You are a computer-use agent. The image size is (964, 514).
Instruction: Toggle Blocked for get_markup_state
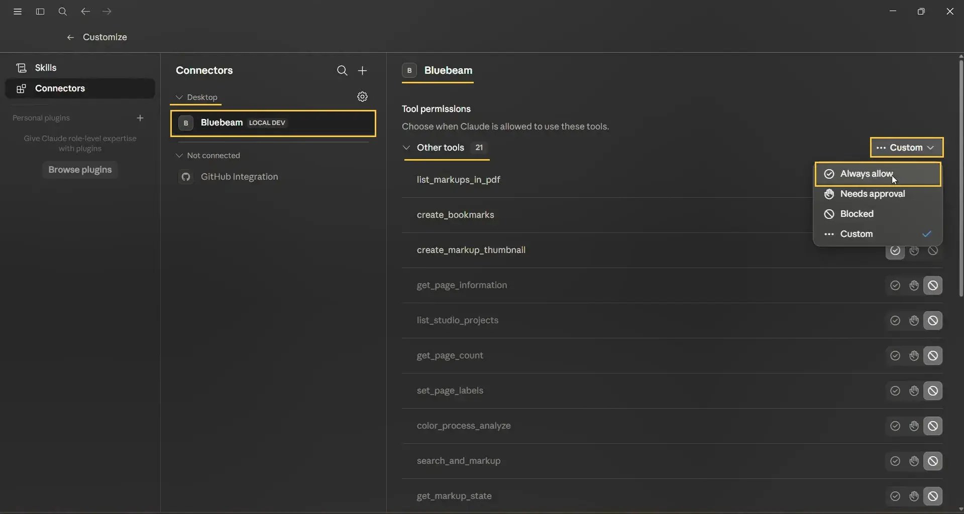click(x=933, y=496)
